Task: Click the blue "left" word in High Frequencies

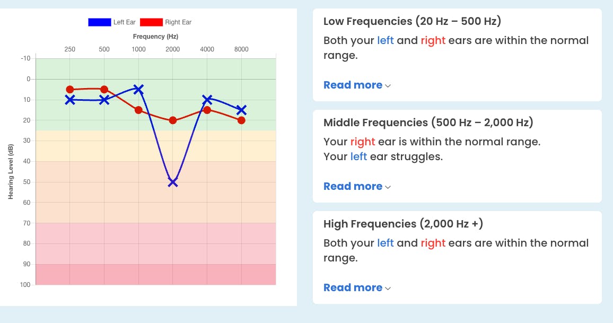Action: click(385, 243)
